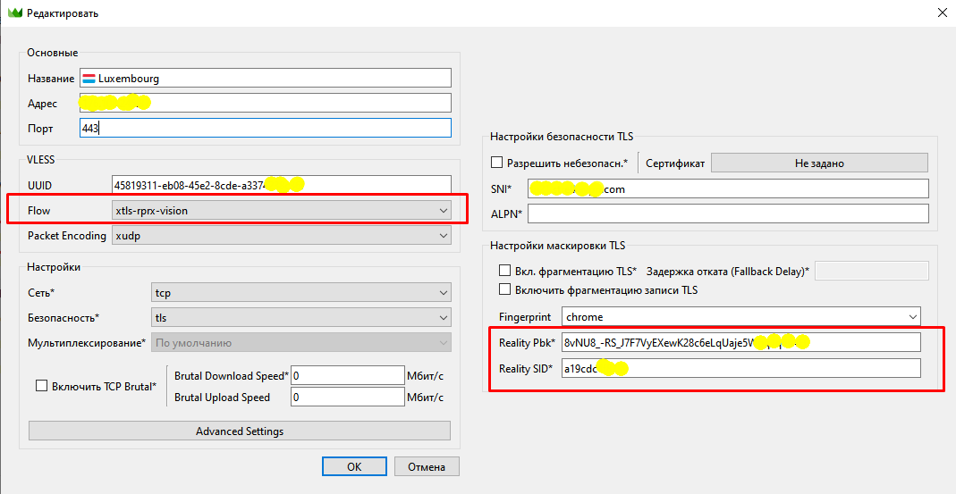Screen dimensions: 956x494
Task: Open the Flow dropdown xtls-rprx-vision
Action: [281, 210]
